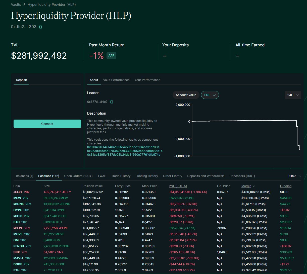Open the Order History tab
Image resolution: width=307 pixels, height=274 pixels.
(x=173, y=176)
